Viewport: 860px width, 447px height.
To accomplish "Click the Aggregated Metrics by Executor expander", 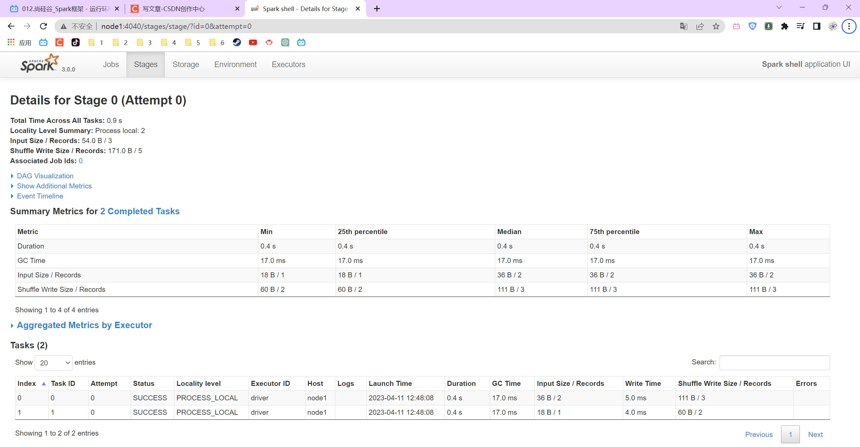I will pos(84,325).
